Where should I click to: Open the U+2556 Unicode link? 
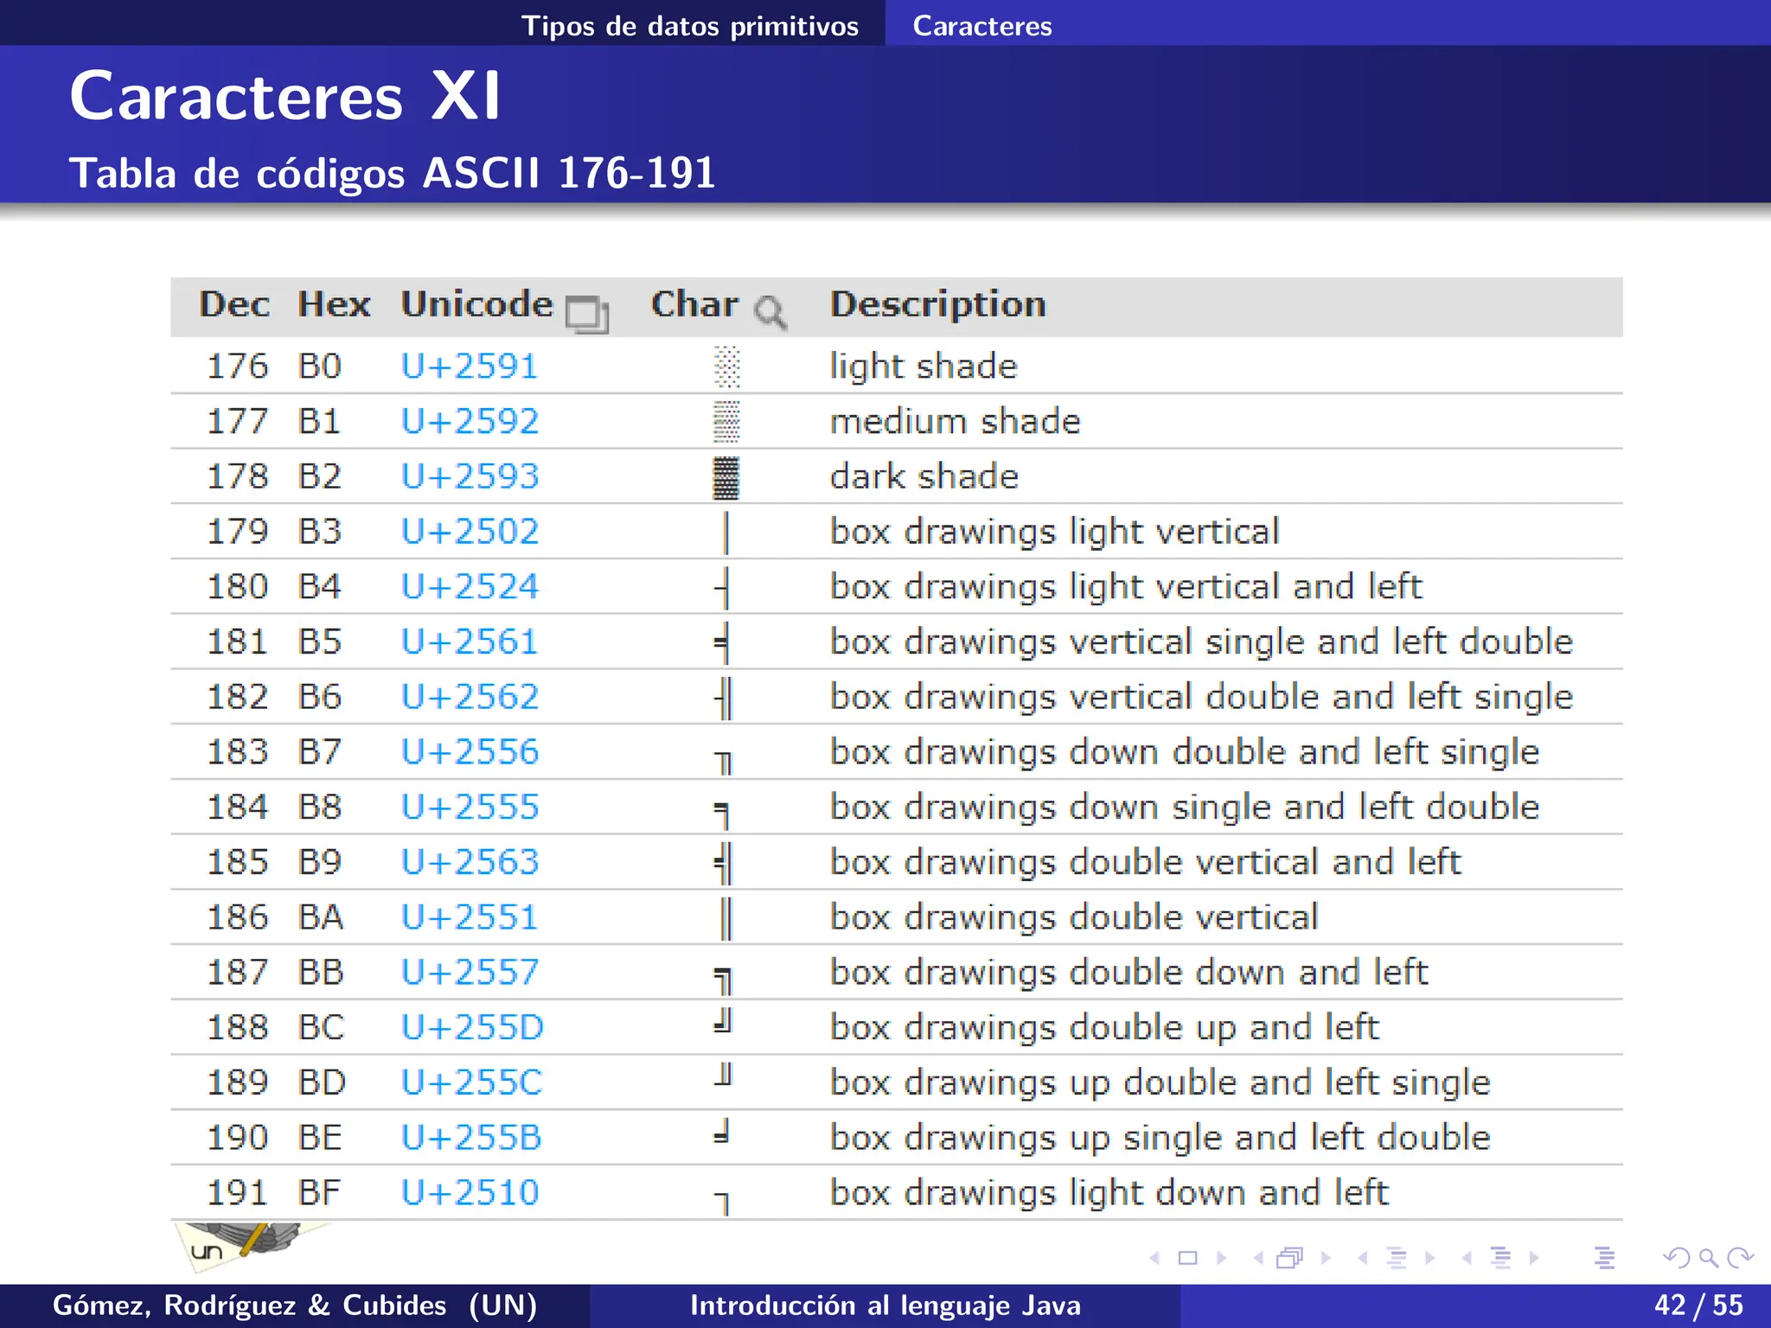pyautogui.click(x=470, y=751)
